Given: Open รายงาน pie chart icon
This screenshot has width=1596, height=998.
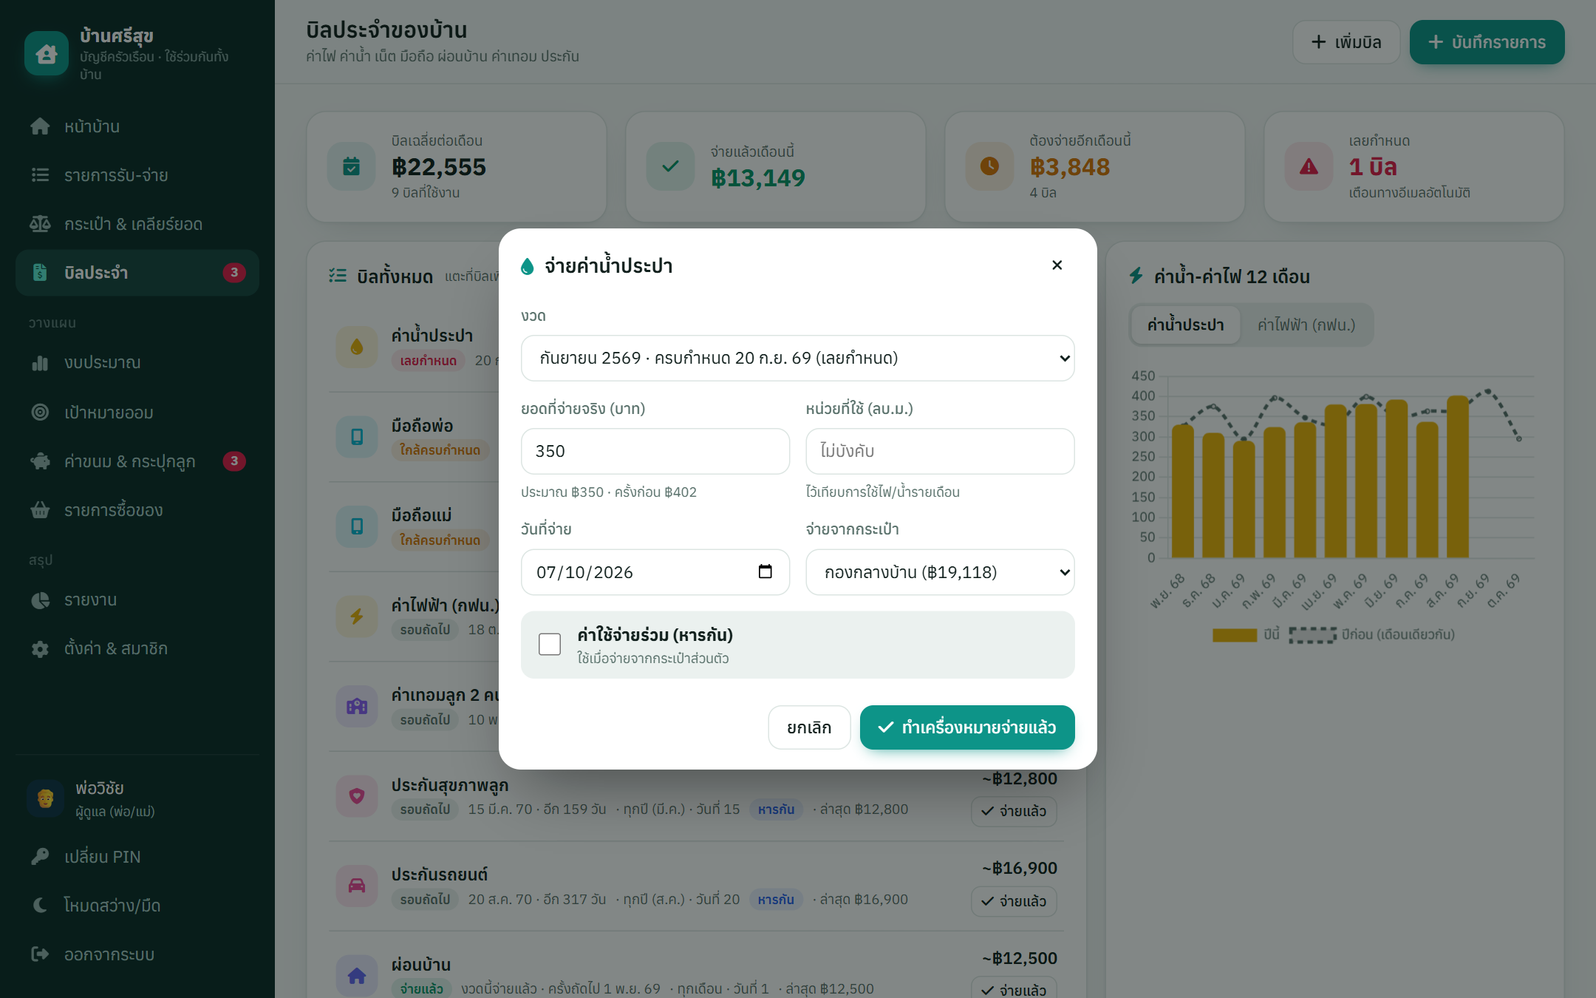Looking at the screenshot, I should pos(40,600).
